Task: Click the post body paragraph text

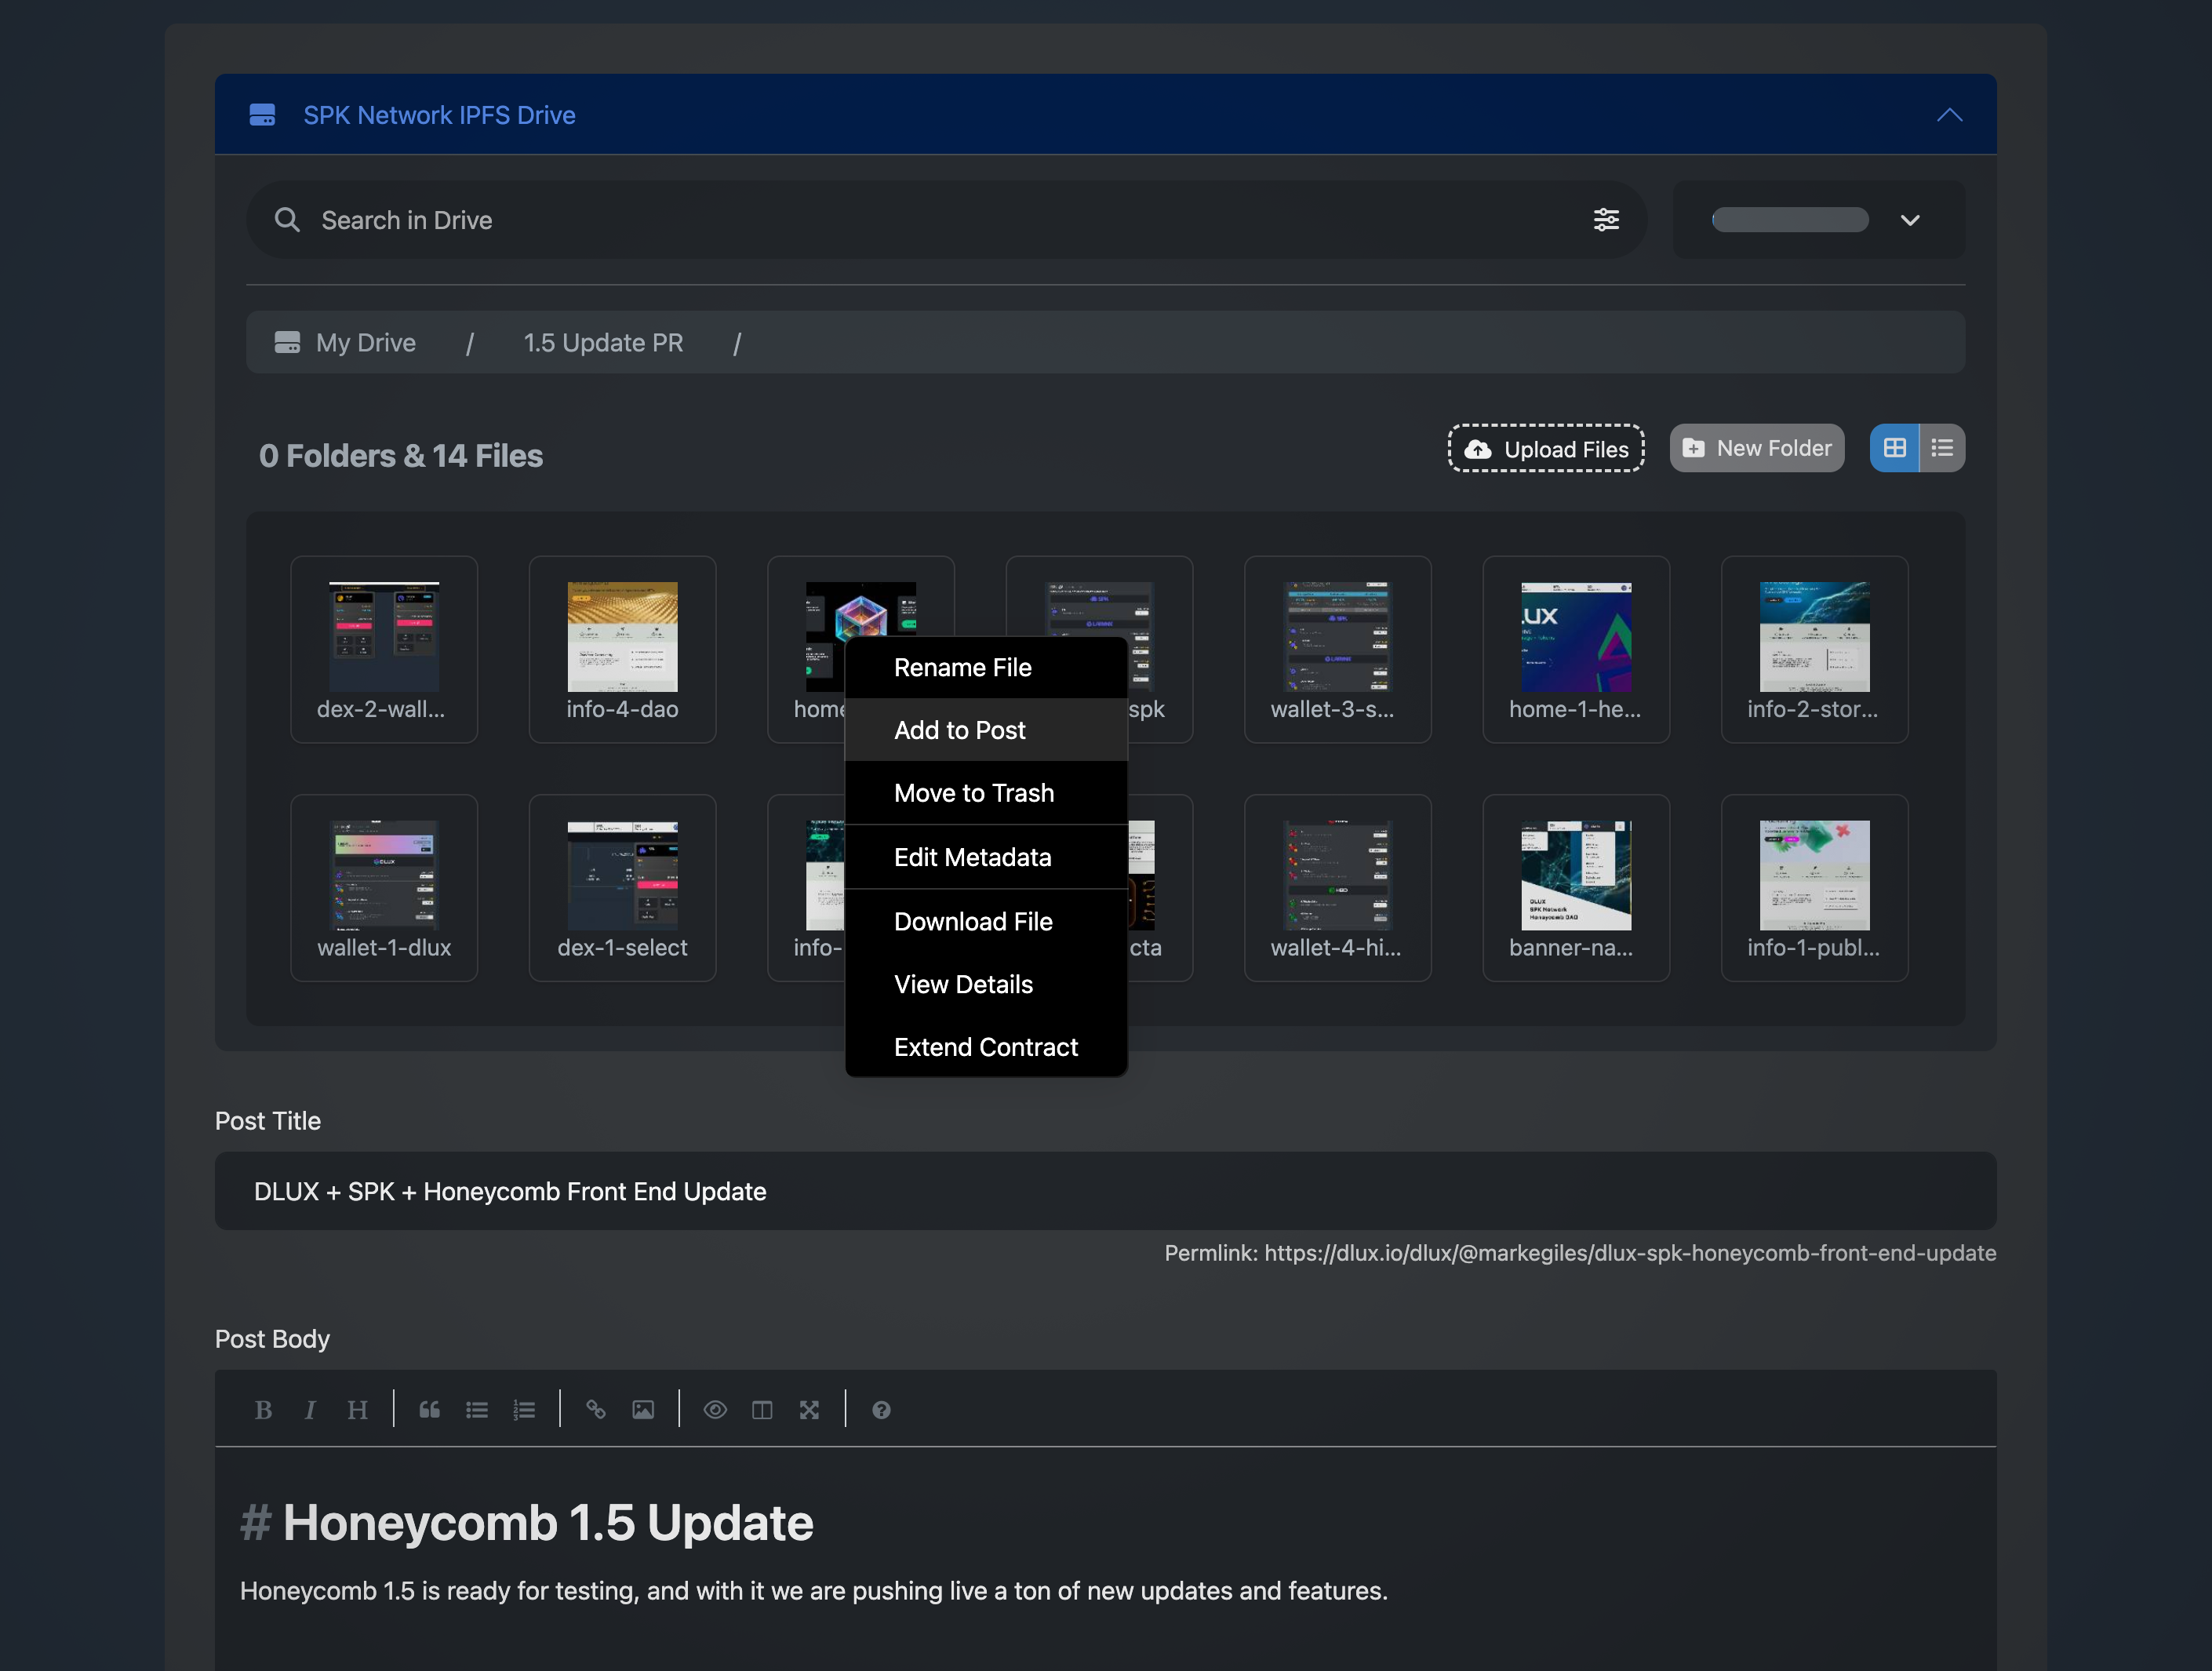Action: click(813, 1592)
